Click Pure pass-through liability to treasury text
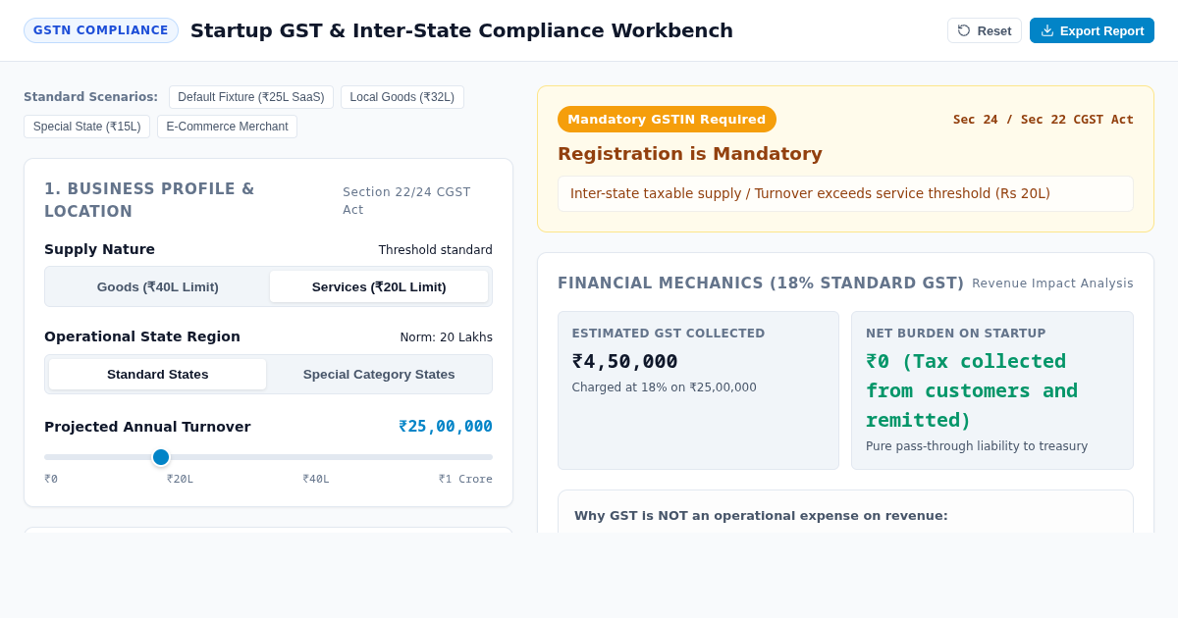The height and width of the screenshot is (618, 1178). click(x=977, y=446)
